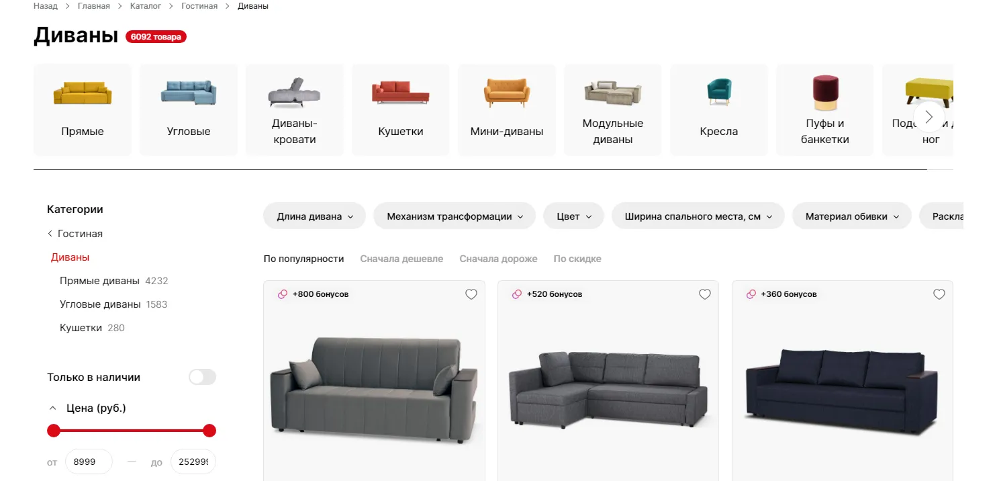The width and height of the screenshot is (999, 481).
Task: Choose the Кушетки category with red couch
Action: pos(401,110)
